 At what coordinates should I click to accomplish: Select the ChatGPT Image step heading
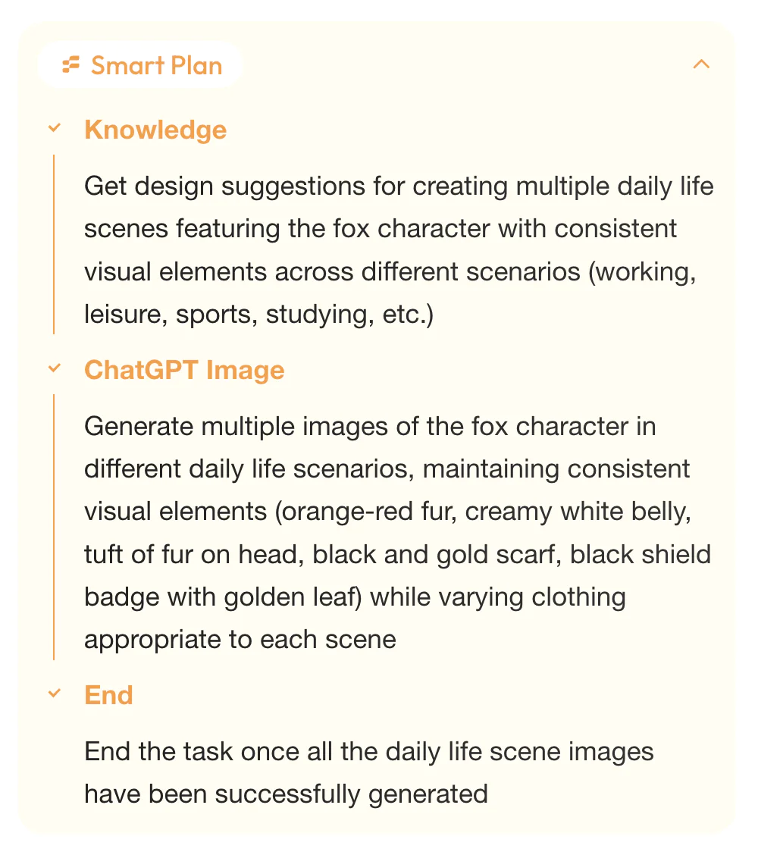(x=184, y=370)
